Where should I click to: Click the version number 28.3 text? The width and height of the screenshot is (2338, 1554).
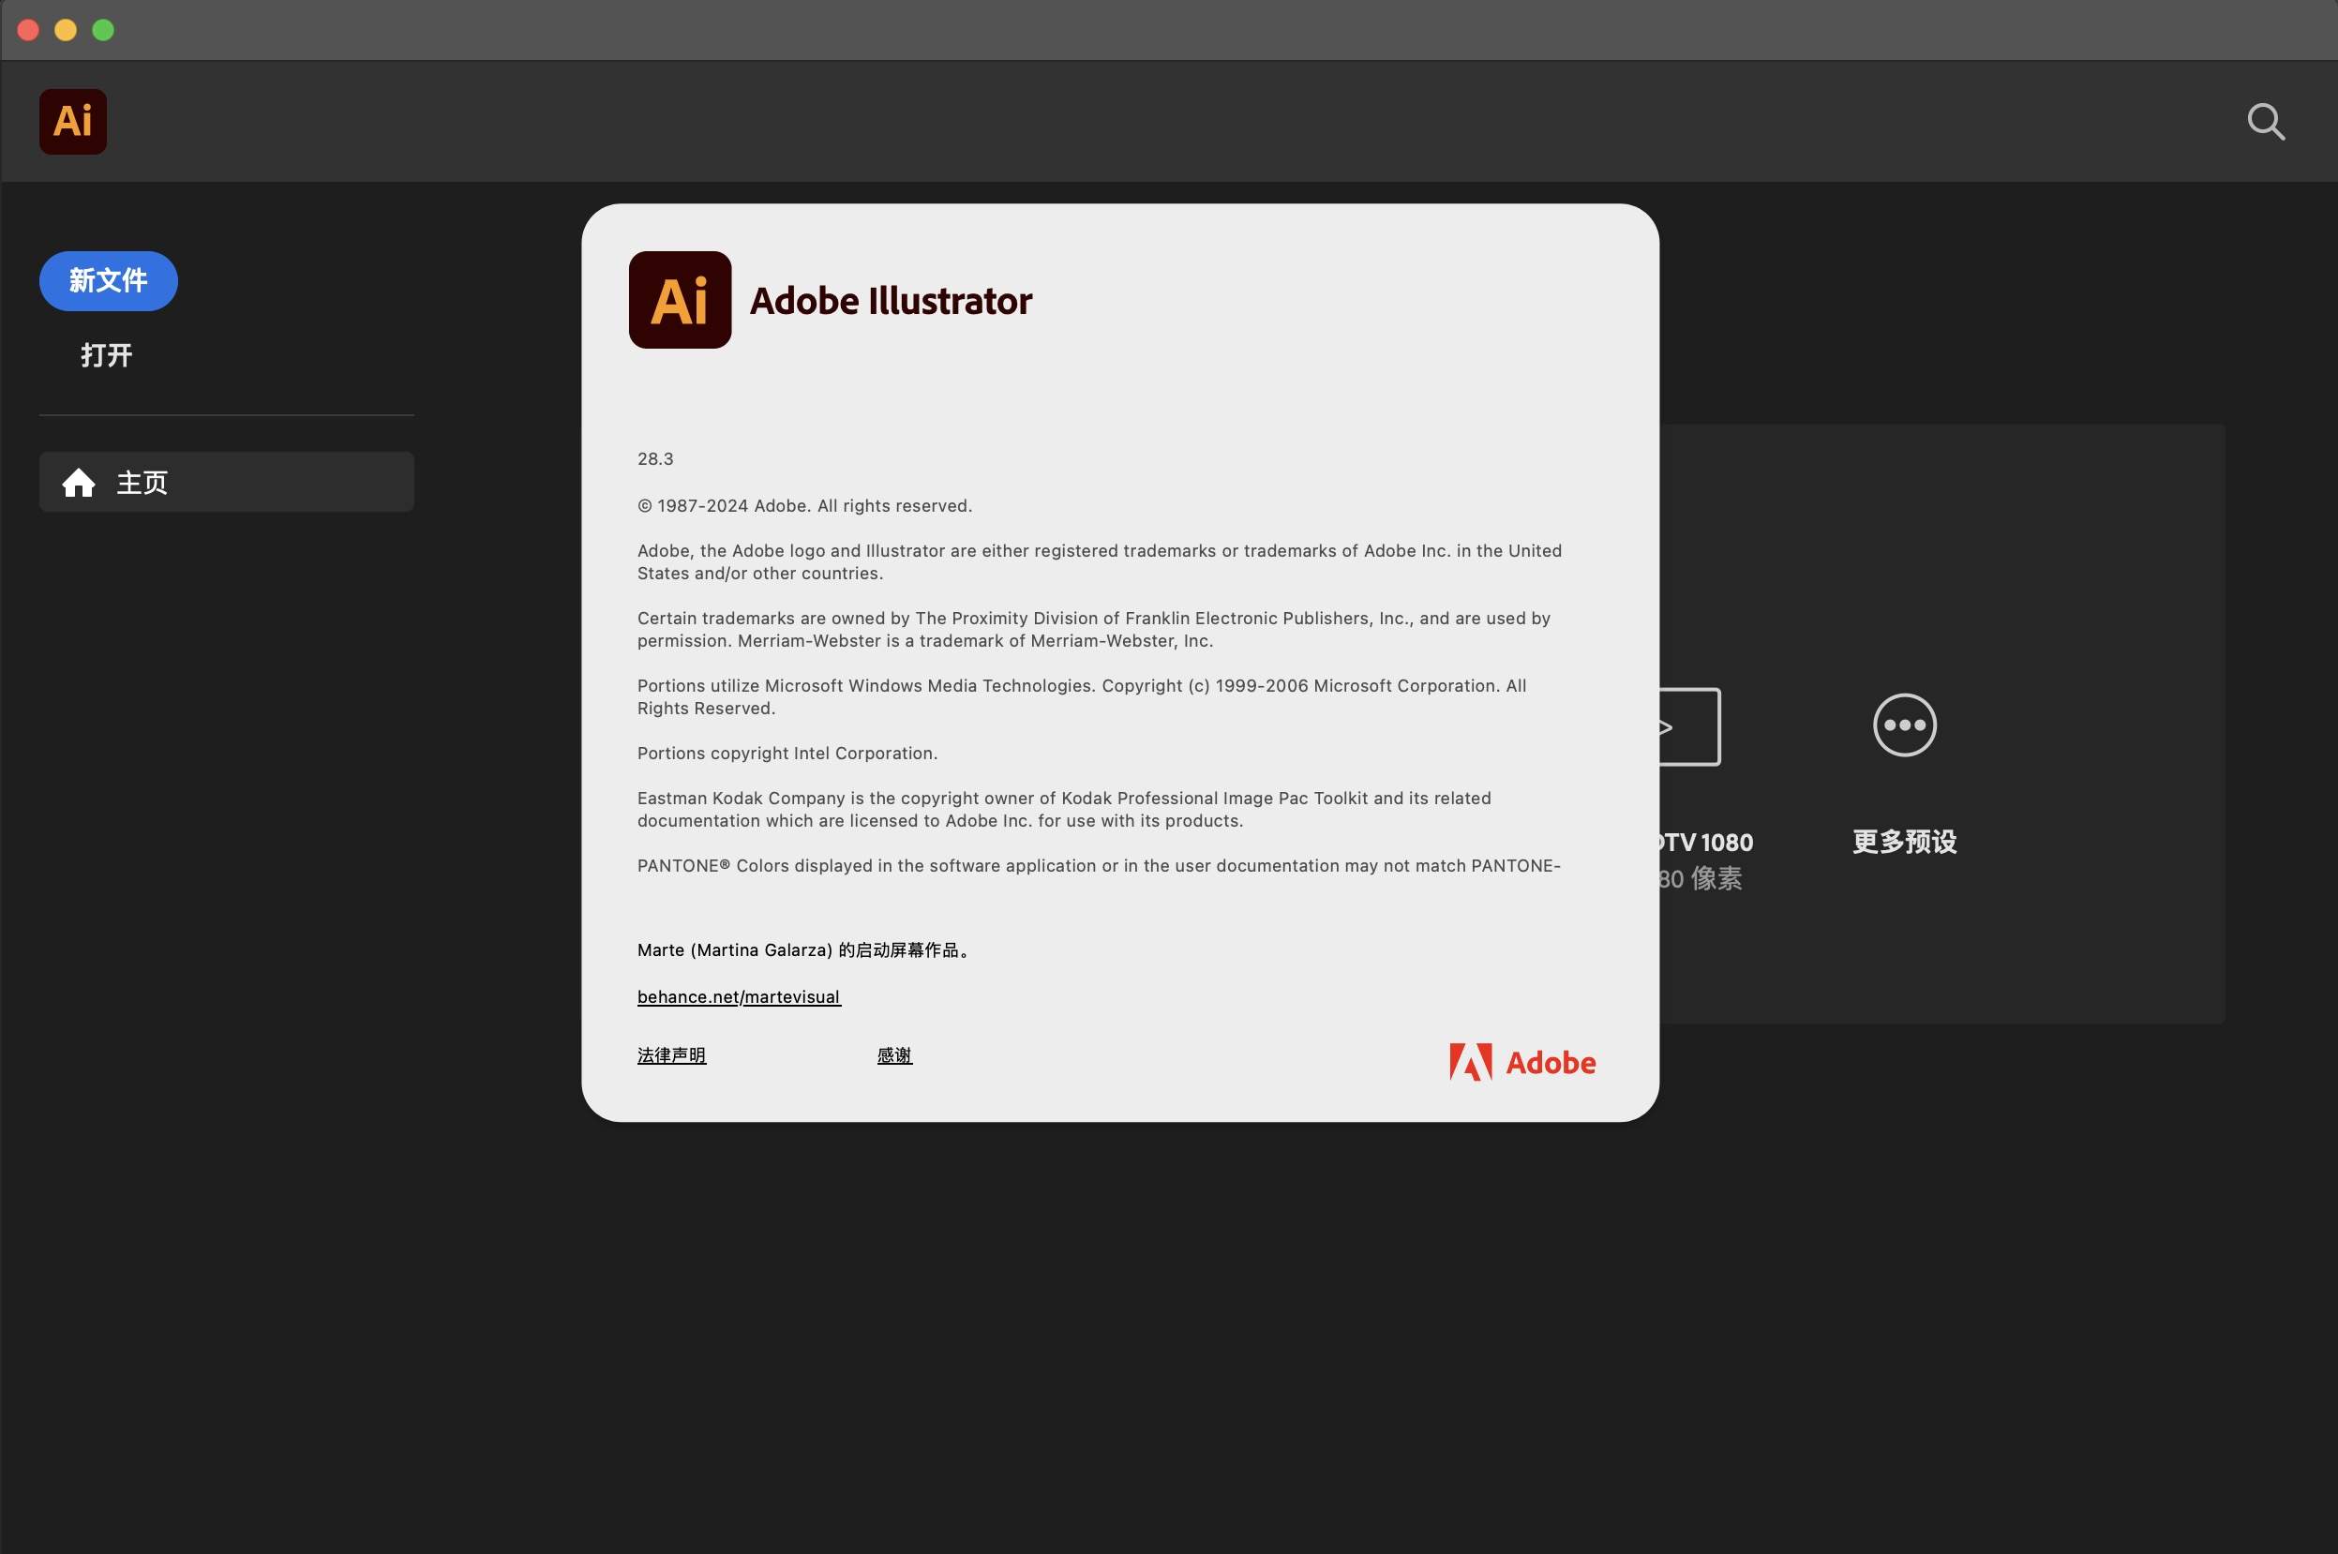(655, 458)
